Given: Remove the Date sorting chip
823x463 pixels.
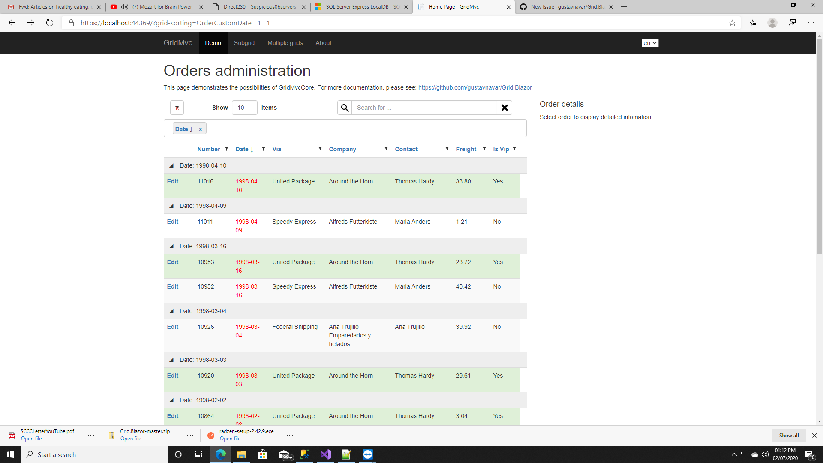Looking at the screenshot, I should (200, 129).
